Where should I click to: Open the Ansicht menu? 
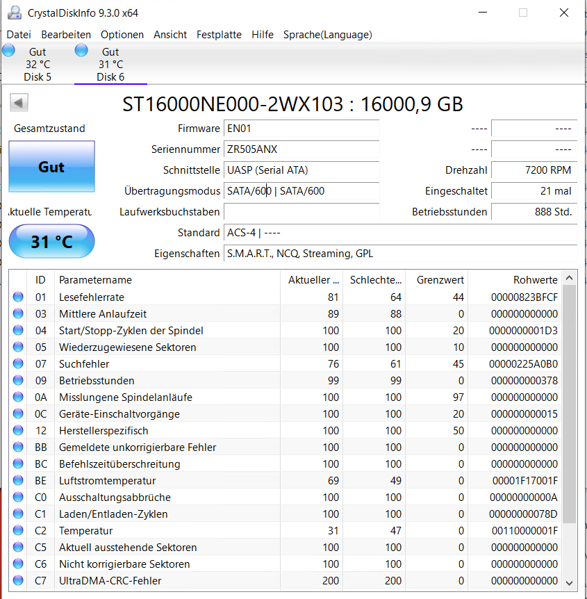(170, 35)
